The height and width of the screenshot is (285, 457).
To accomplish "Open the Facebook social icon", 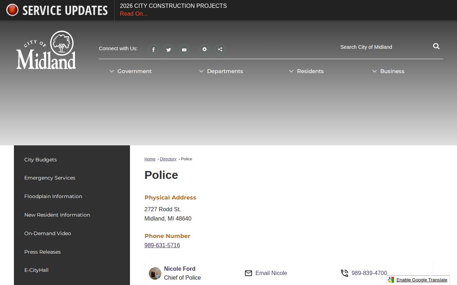I will pyautogui.click(x=154, y=50).
